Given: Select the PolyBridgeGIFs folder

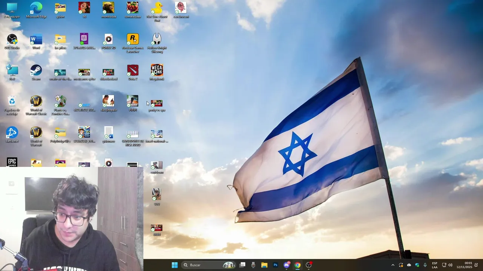Looking at the screenshot, I should pos(60,134).
